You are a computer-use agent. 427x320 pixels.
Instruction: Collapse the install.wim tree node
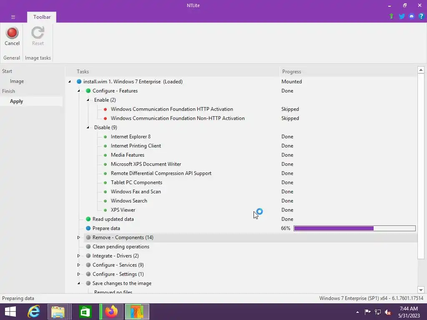point(70,82)
